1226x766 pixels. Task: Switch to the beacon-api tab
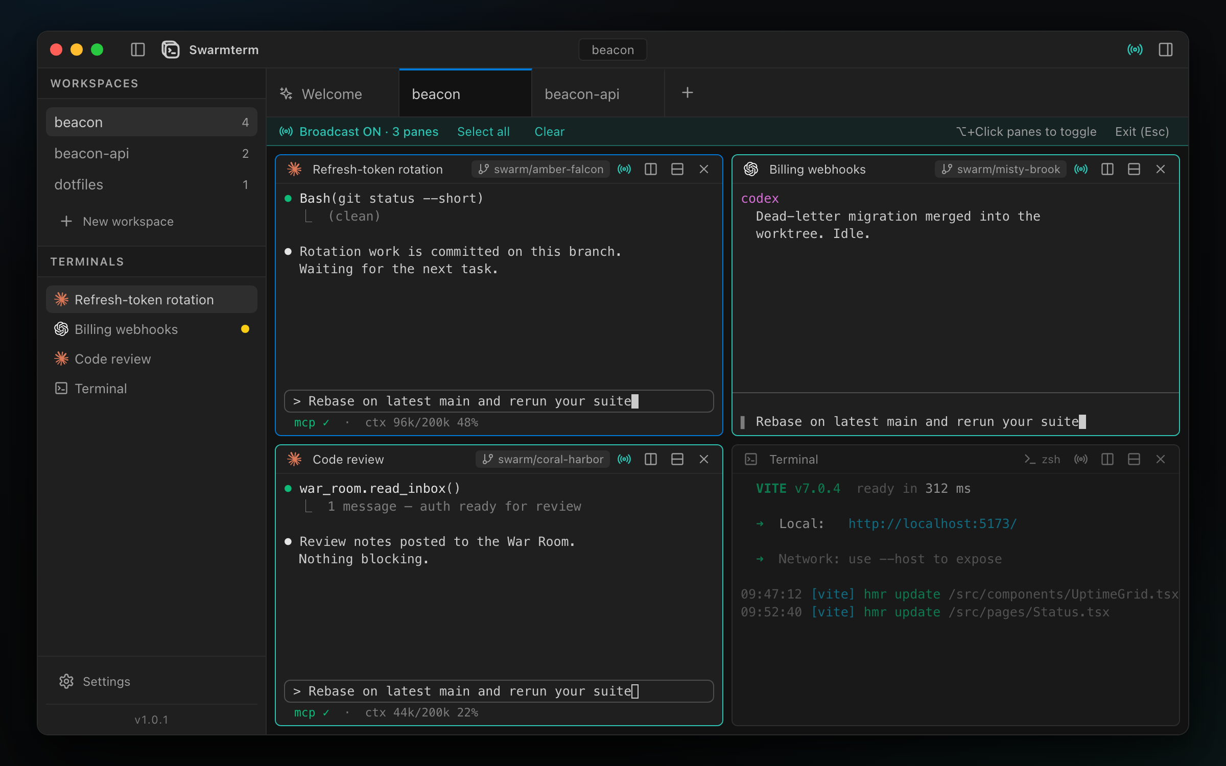click(x=598, y=93)
